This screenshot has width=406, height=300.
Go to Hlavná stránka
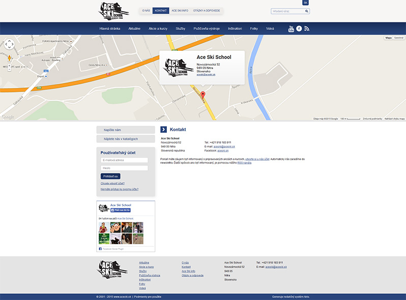(110, 29)
